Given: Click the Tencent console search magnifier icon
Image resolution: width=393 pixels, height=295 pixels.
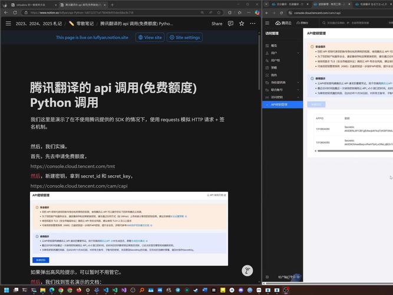Looking at the screenshot, I should pos(324,23).
